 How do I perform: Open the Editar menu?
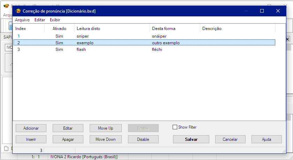40,20
